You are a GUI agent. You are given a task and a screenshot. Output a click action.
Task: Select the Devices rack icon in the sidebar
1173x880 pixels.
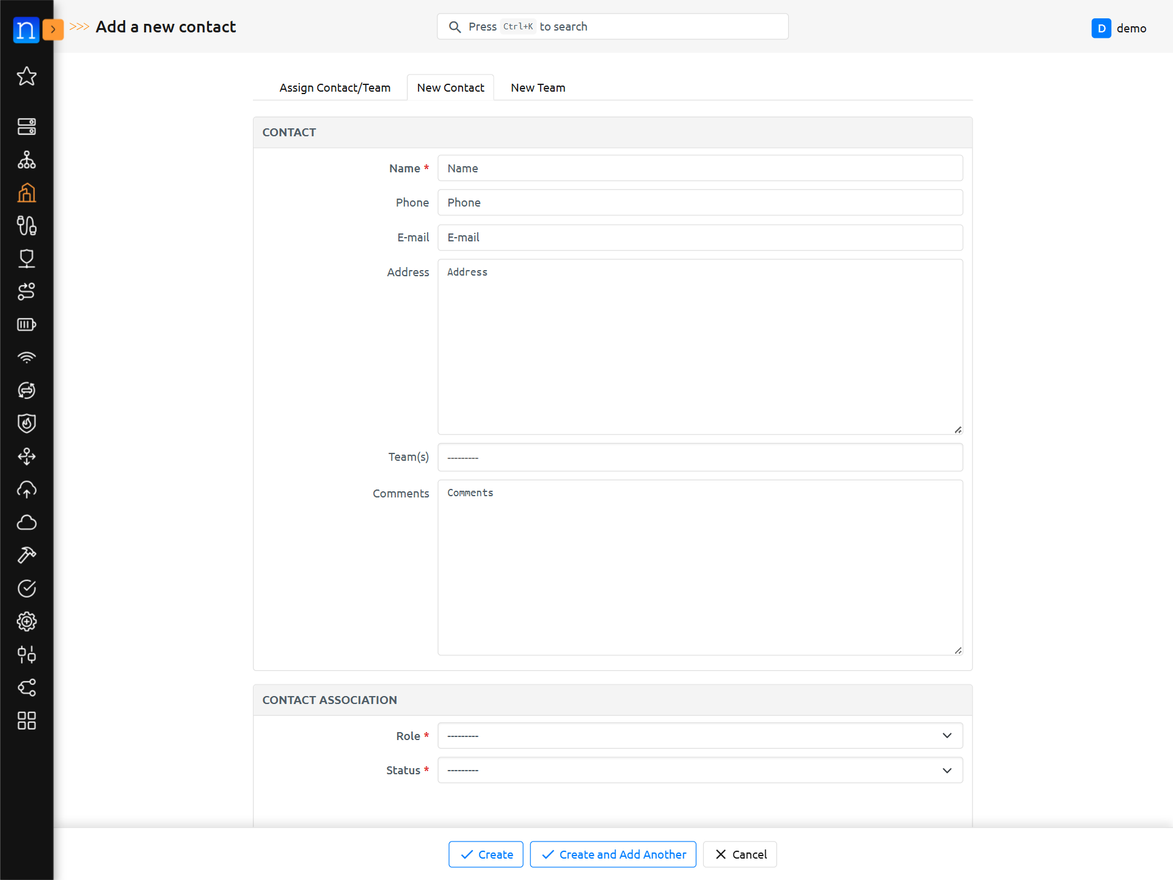tap(27, 127)
